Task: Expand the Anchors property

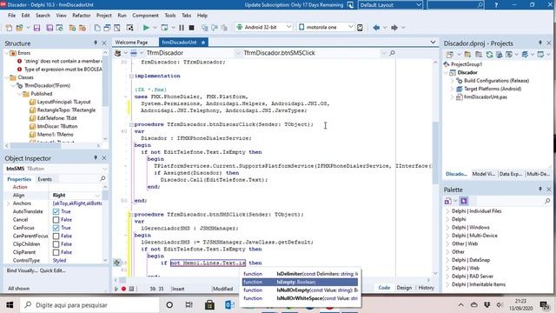Action: pos(8,203)
